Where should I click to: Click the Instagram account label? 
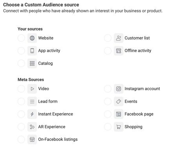coord(142,89)
